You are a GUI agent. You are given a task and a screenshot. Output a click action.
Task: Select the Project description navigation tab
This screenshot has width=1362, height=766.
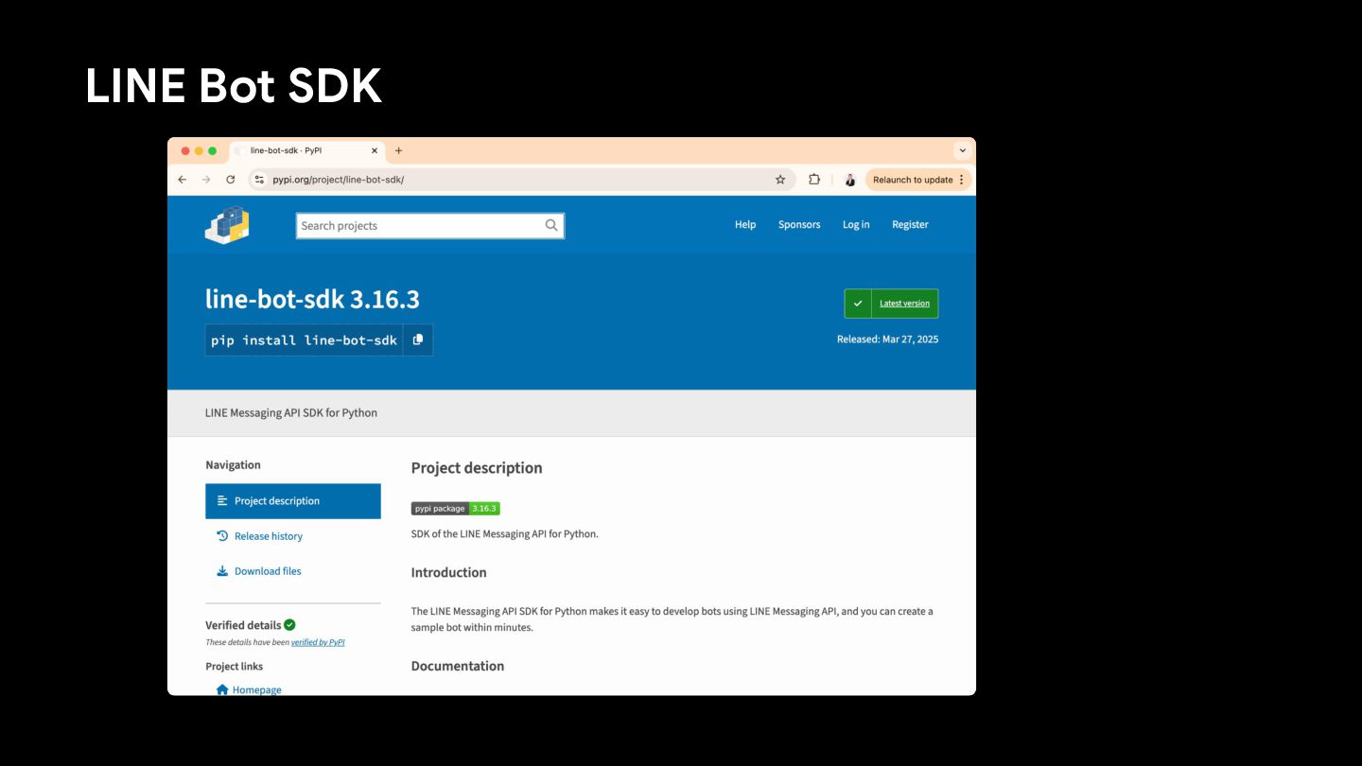tap(293, 501)
